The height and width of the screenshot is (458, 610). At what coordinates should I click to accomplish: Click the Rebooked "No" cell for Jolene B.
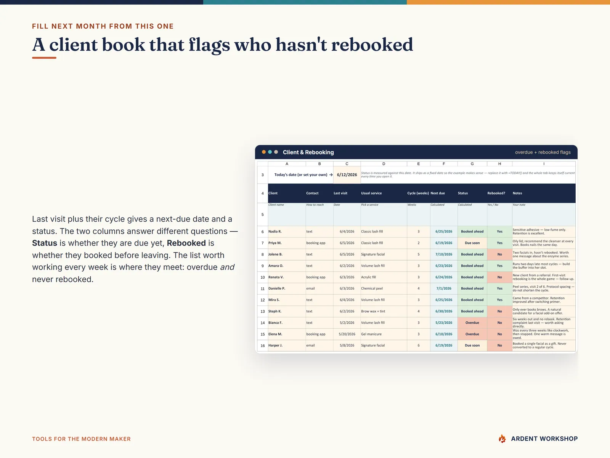pyautogui.click(x=499, y=254)
